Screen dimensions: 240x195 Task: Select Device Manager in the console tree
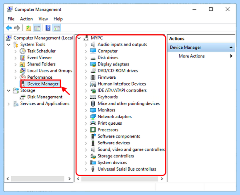[x=43, y=84]
